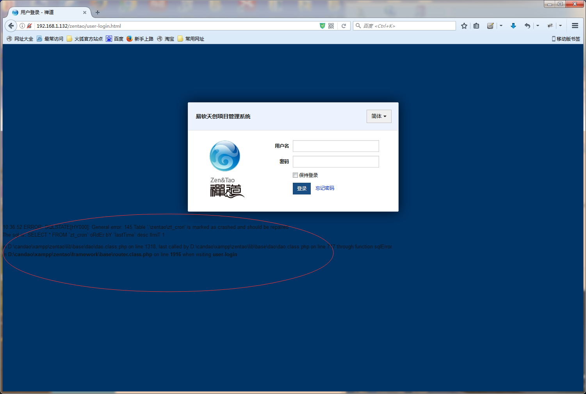Viewport: 586px width, 394px height.
Task: Click the error line mentioning router.class.php
Action: click(x=120, y=255)
